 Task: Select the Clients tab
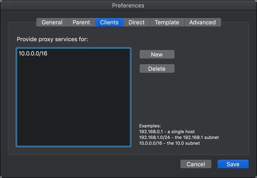coord(109,23)
